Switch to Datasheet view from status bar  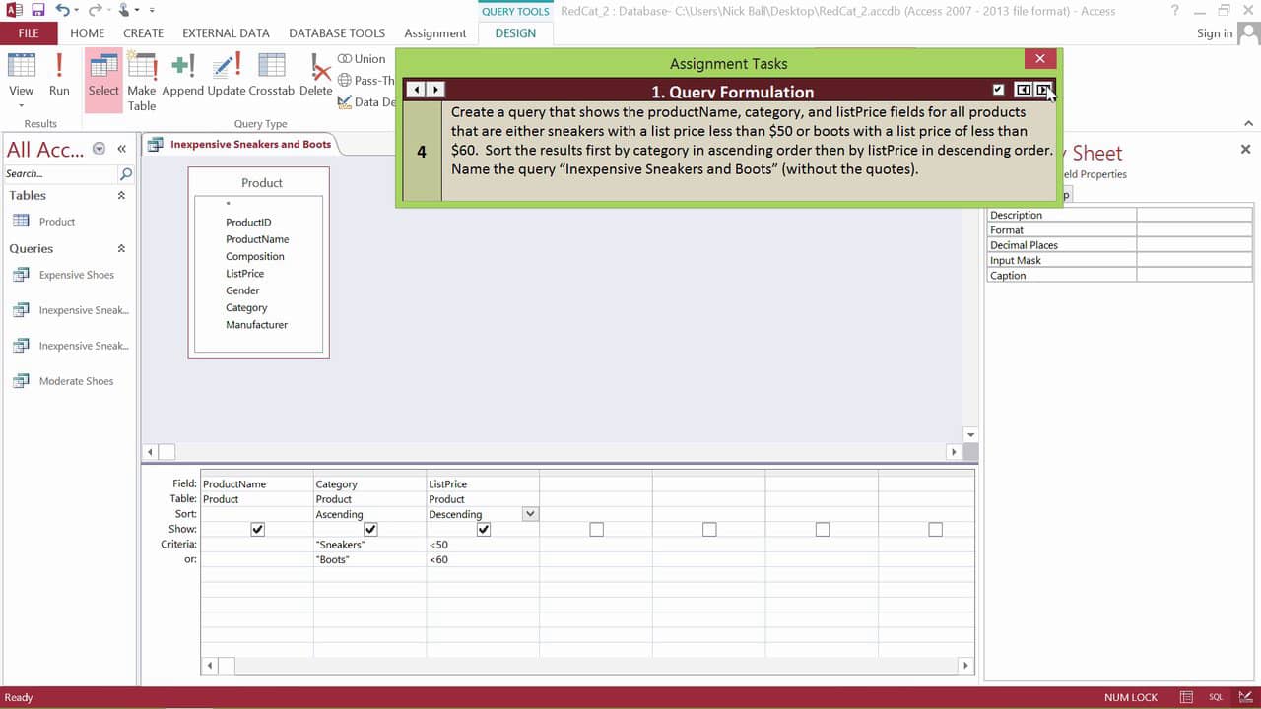click(x=1186, y=697)
